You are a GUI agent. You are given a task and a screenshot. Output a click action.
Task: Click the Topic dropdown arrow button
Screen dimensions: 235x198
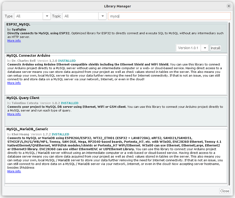102,16
